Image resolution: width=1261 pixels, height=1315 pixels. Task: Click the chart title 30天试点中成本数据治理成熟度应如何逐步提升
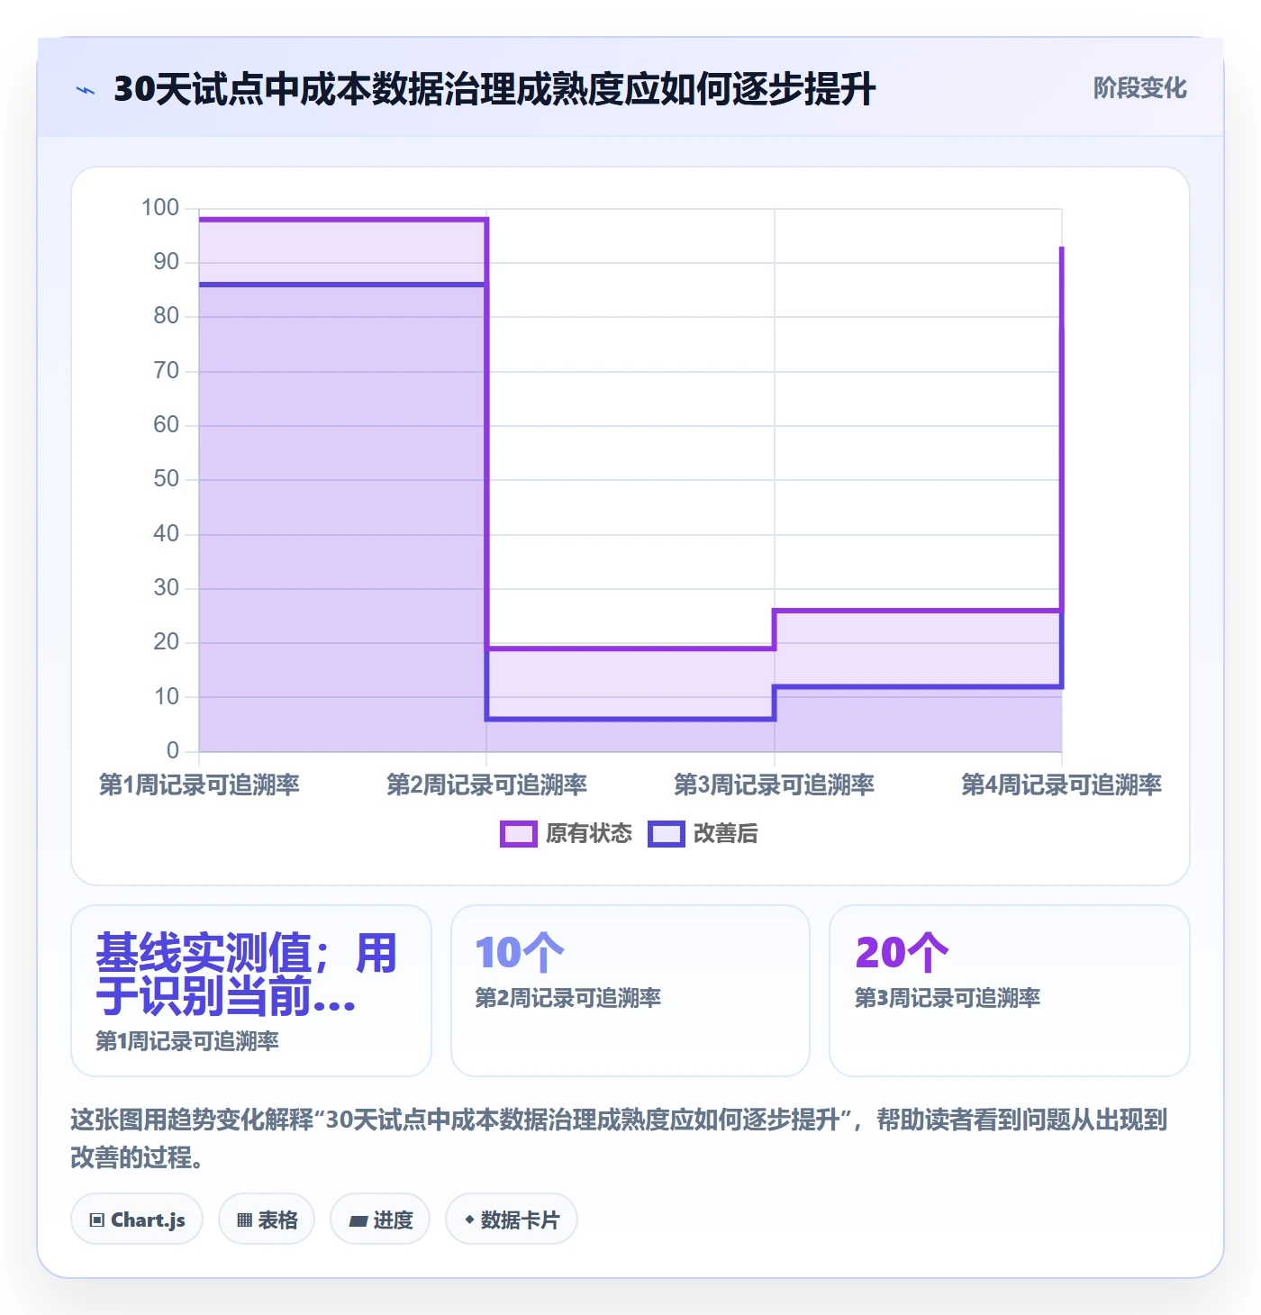tap(494, 89)
